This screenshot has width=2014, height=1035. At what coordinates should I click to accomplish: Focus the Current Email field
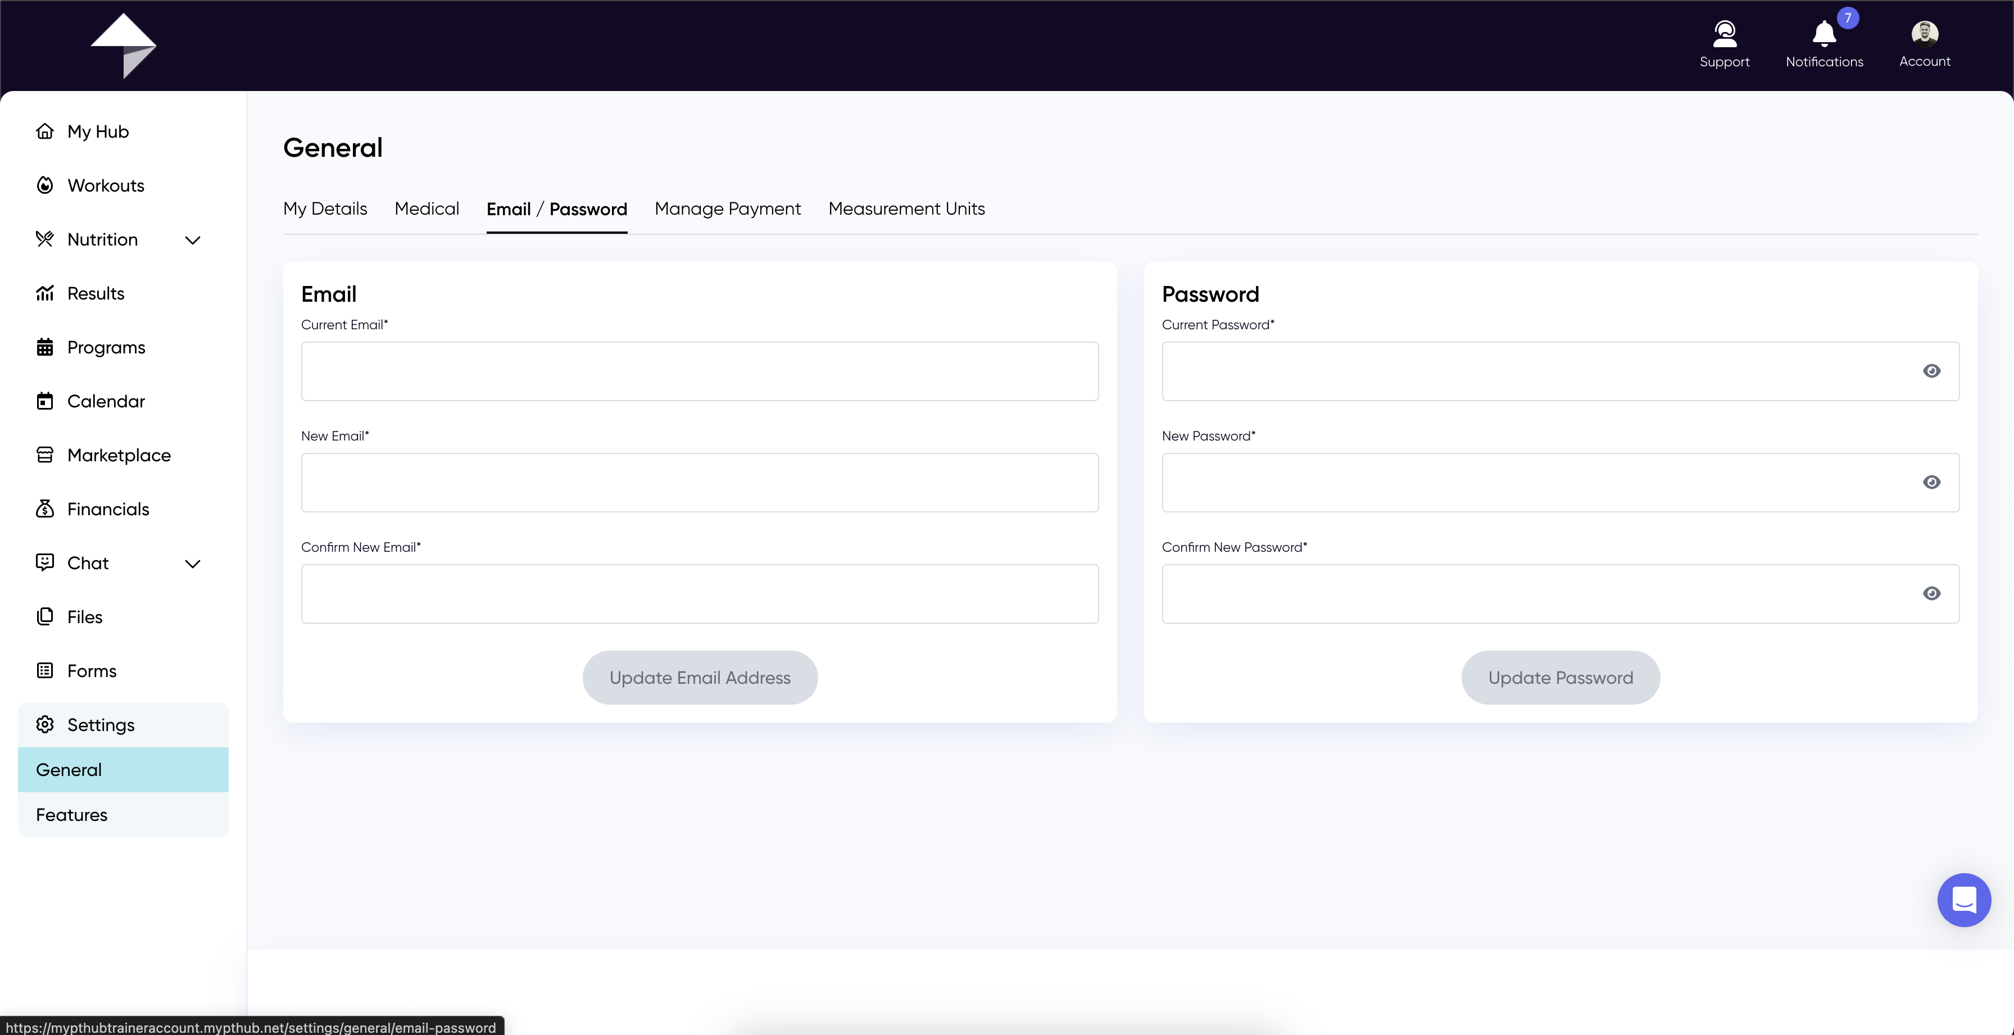click(x=700, y=371)
